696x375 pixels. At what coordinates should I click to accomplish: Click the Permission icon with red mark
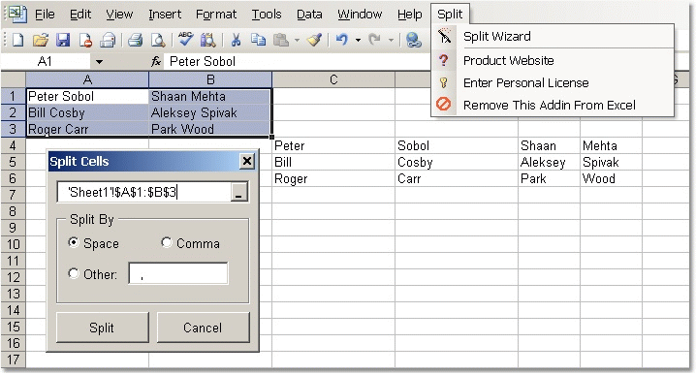pyautogui.click(x=85, y=40)
